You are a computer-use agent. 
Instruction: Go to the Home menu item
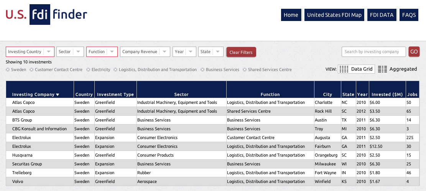click(291, 15)
